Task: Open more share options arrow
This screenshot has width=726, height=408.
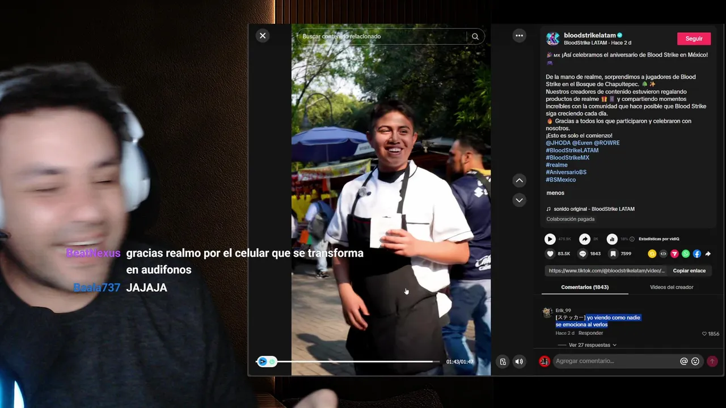Action: (708, 254)
